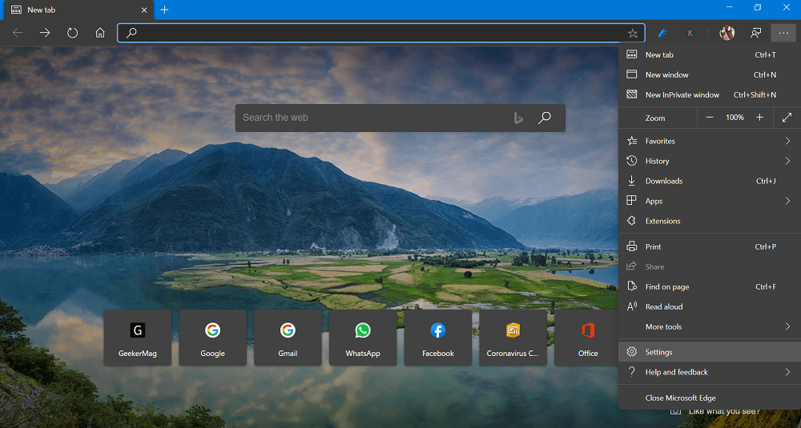Select Settings from the menu

pyautogui.click(x=710, y=352)
